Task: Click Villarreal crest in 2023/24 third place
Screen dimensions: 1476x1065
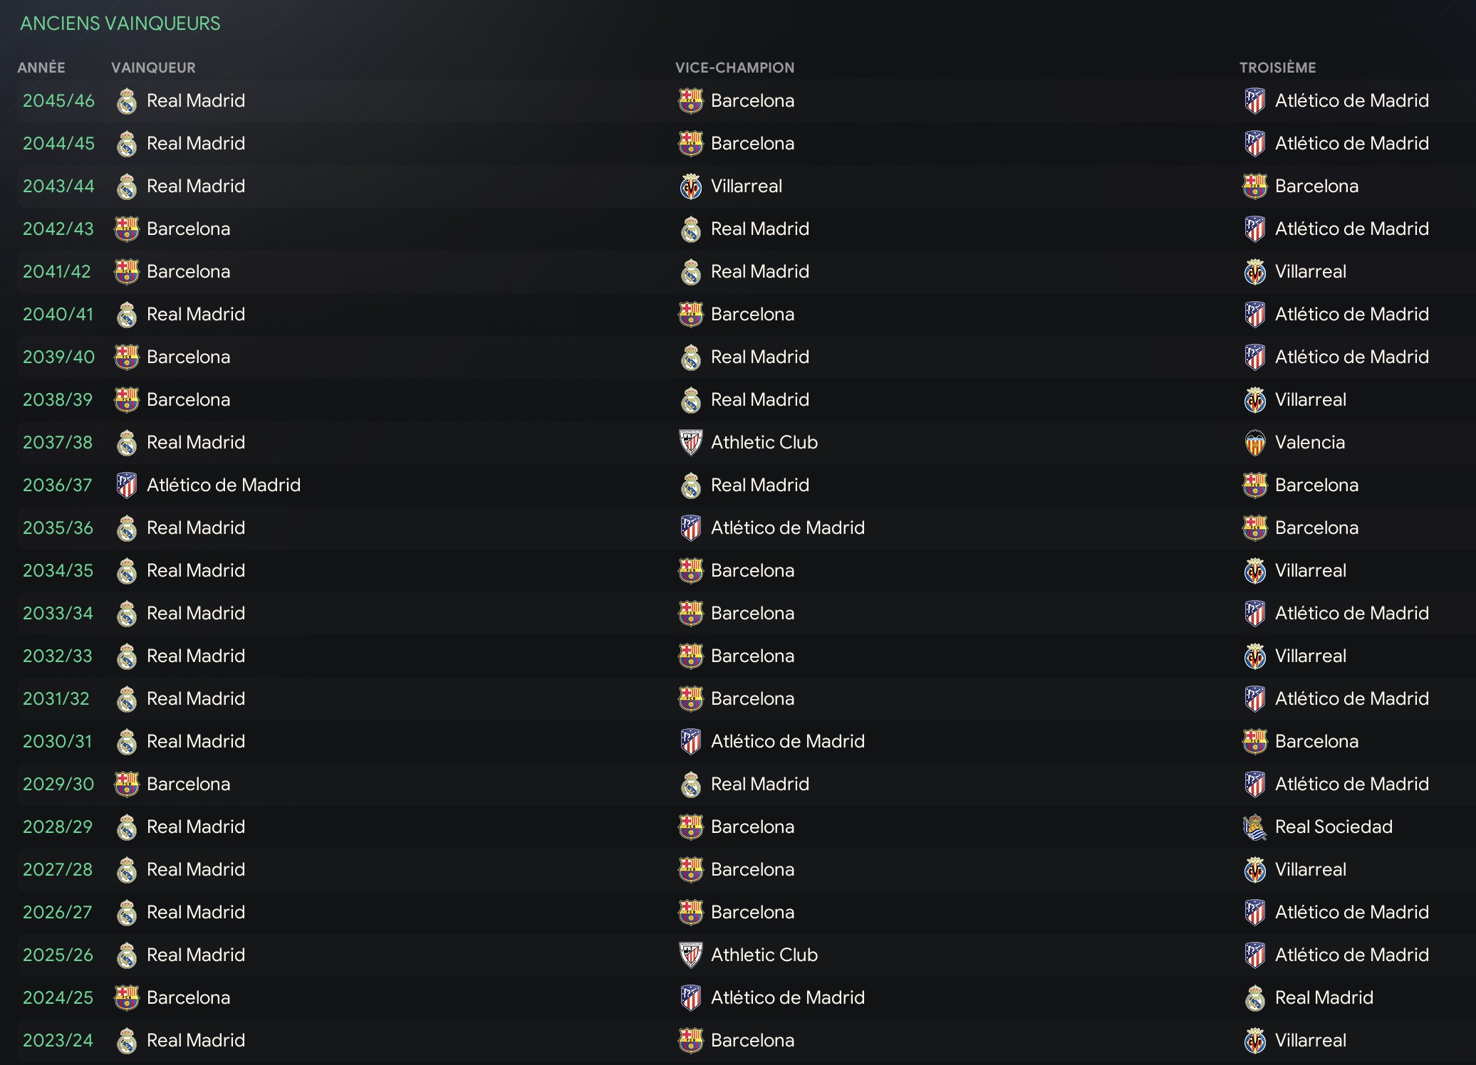Action: tap(1255, 1041)
